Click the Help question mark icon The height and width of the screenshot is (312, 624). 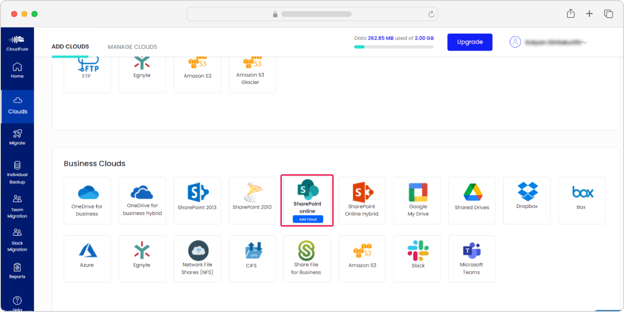(x=17, y=300)
